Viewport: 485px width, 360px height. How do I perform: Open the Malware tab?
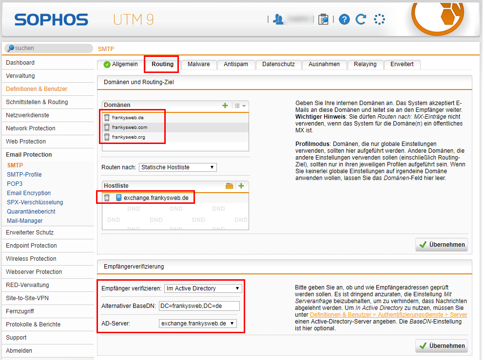(x=198, y=64)
